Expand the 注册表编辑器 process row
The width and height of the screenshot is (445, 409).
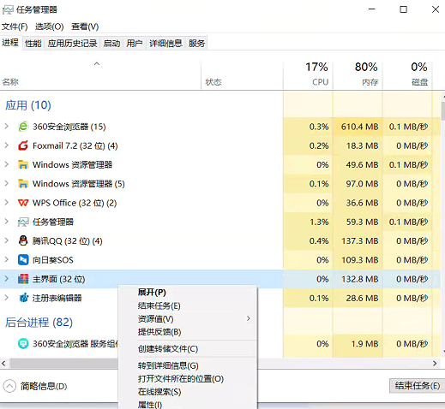click(x=7, y=298)
